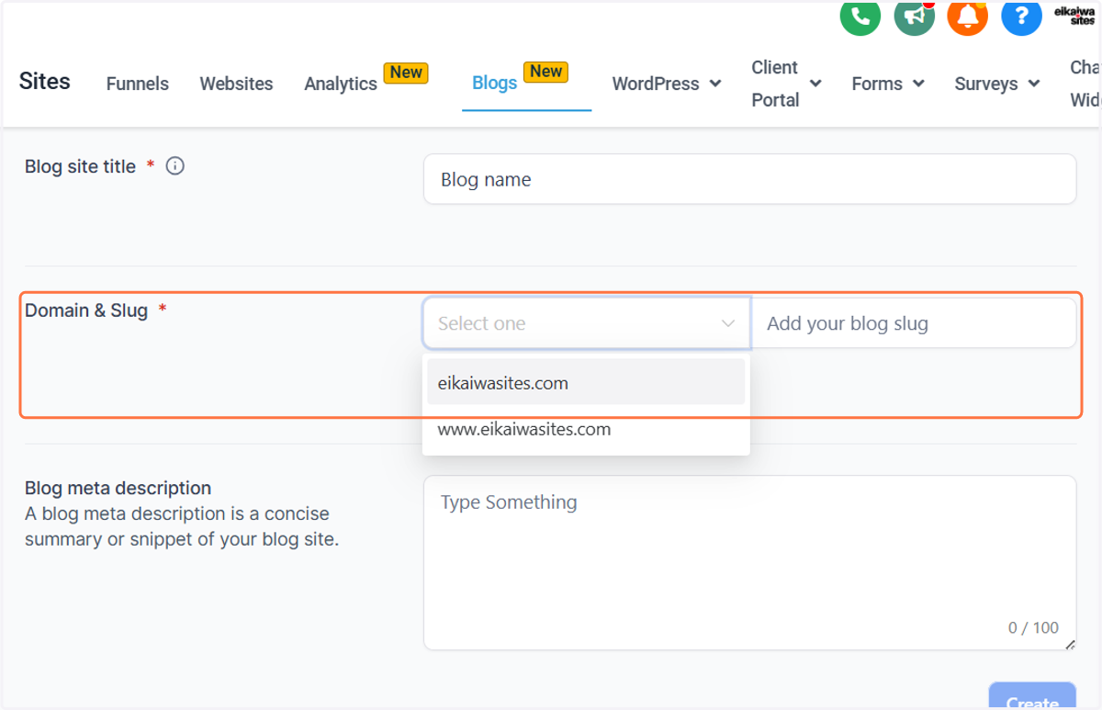Click the info icon next to Blog site title

(174, 166)
